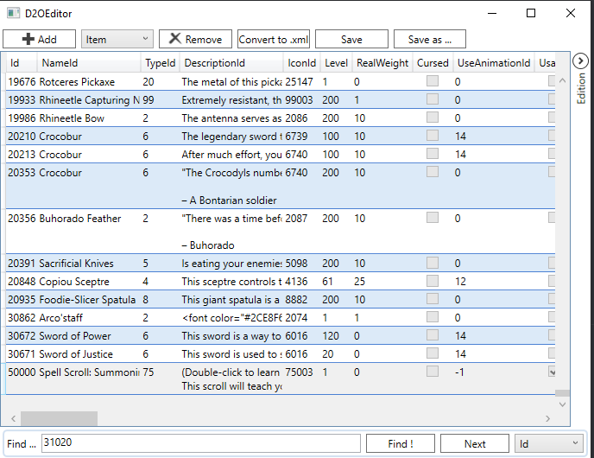
Task: Expand the Edition side panel arrow
Action: pyautogui.click(x=580, y=61)
